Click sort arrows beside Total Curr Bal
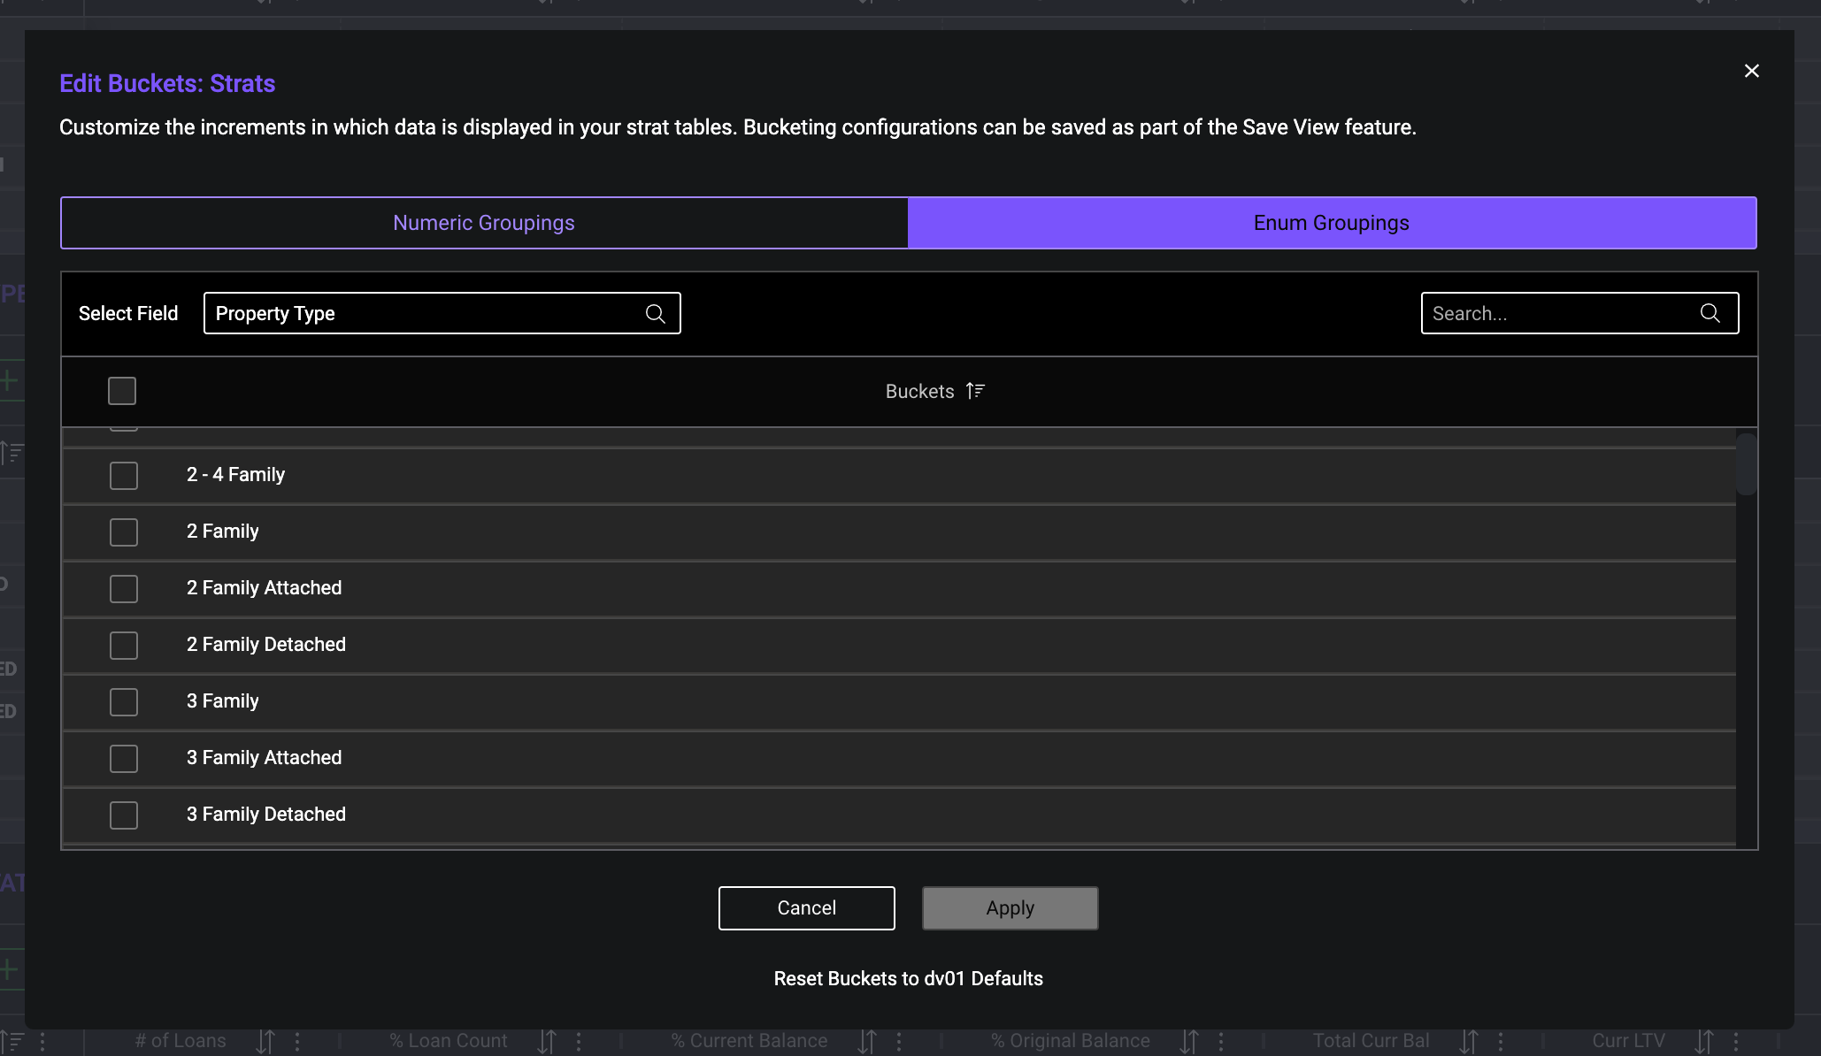Viewport: 1821px width, 1056px height. (x=1469, y=1041)
